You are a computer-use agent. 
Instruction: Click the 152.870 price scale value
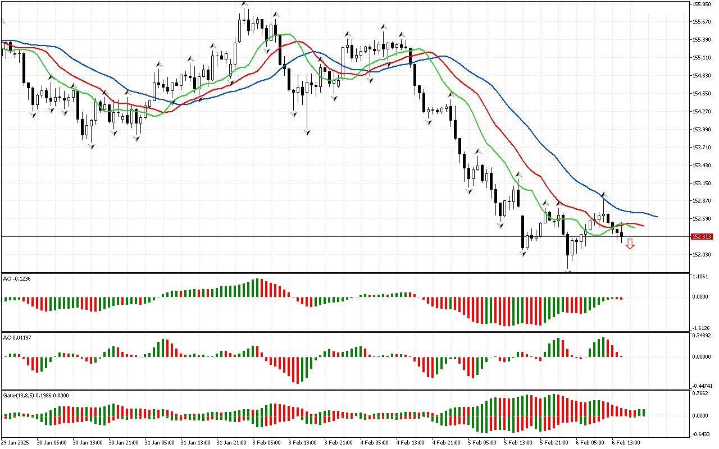702,201
